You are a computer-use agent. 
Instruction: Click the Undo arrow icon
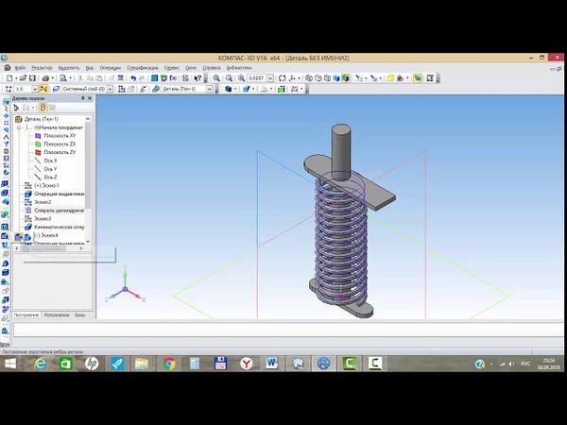133,78
